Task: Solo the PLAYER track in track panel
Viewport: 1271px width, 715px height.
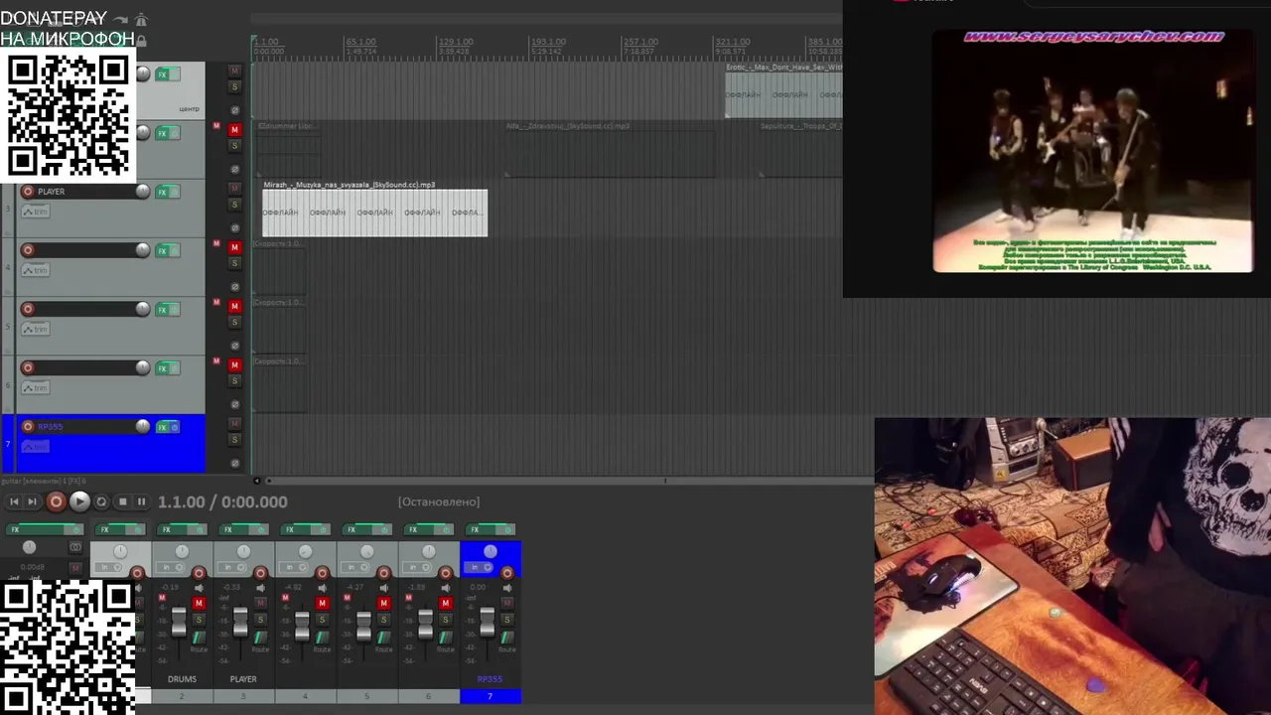Action: click(235, 205)
